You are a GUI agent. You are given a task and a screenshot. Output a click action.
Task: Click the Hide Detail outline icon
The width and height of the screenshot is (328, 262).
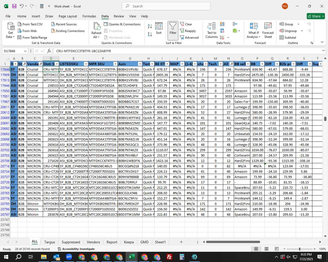point(309,31)
